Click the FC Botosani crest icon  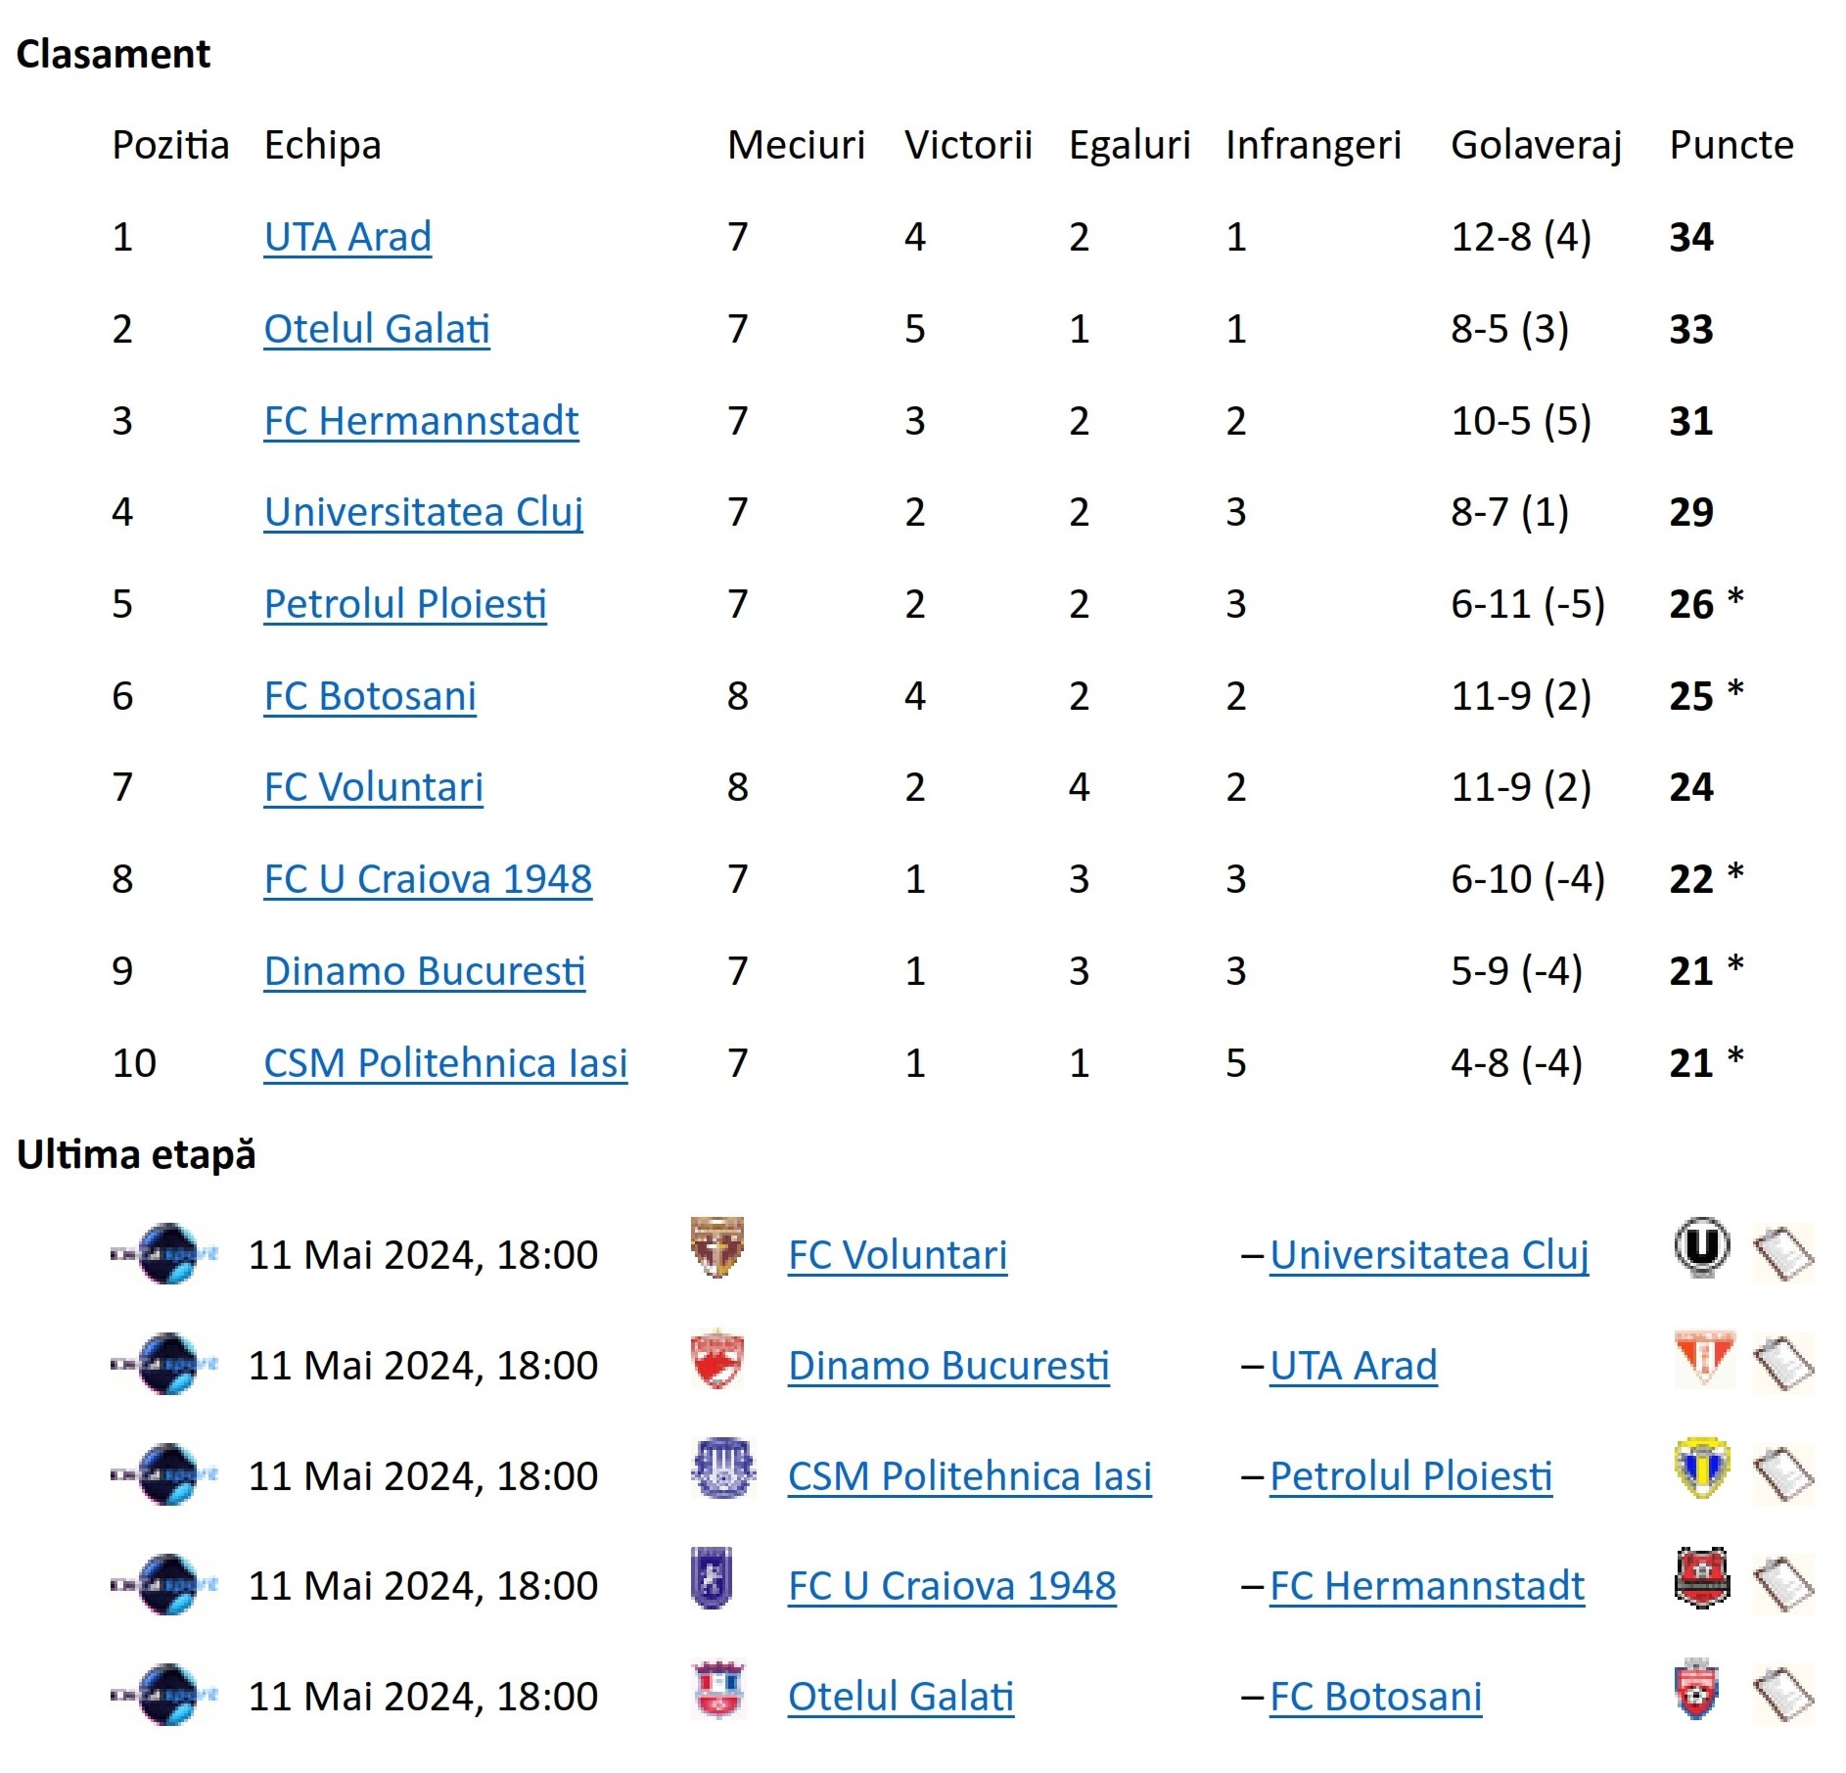tap(1697, 1689)
